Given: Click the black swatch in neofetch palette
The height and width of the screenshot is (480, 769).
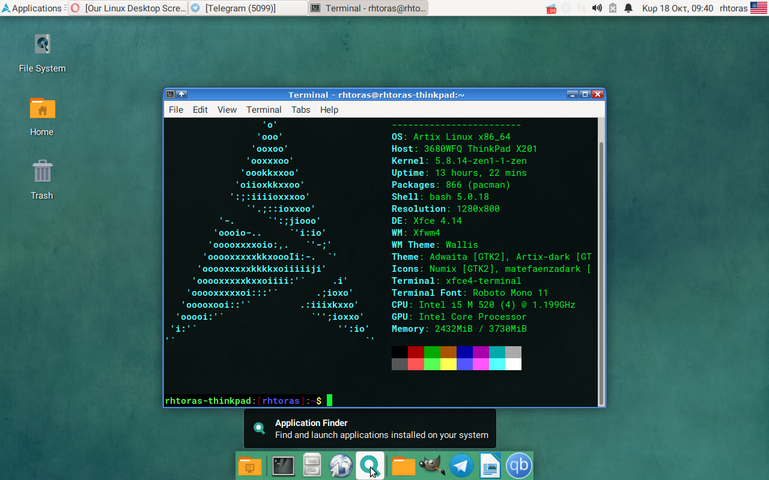Looking at the screenshot, I should [400, 352].
